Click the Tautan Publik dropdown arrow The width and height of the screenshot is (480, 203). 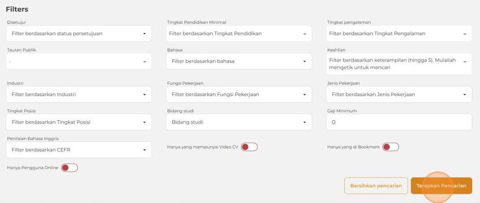click(144, 62)
